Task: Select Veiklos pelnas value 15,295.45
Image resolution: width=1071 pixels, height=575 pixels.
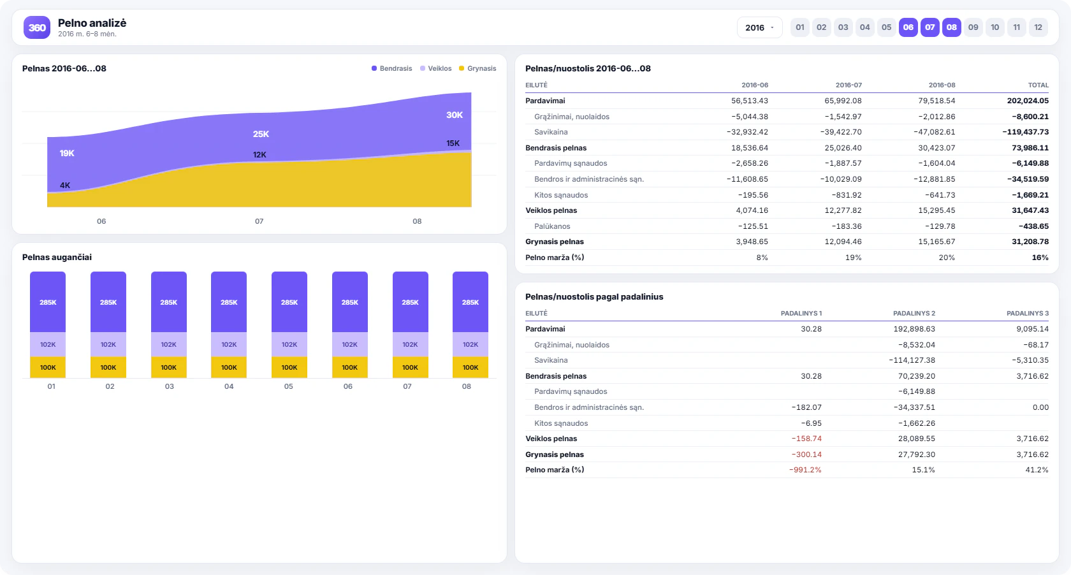Action: (936, 210)
